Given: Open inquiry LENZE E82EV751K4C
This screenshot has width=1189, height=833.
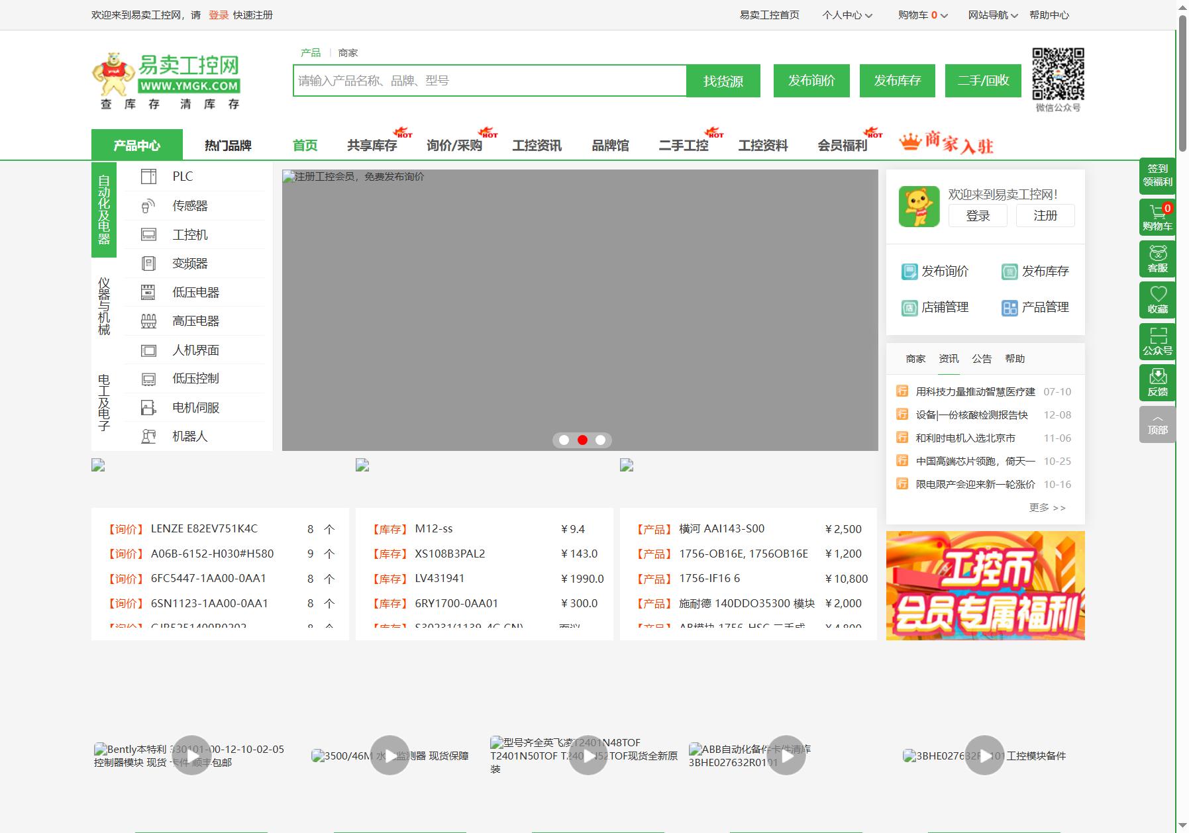Looking at the screenshot, I should click(x=204, y=529).
